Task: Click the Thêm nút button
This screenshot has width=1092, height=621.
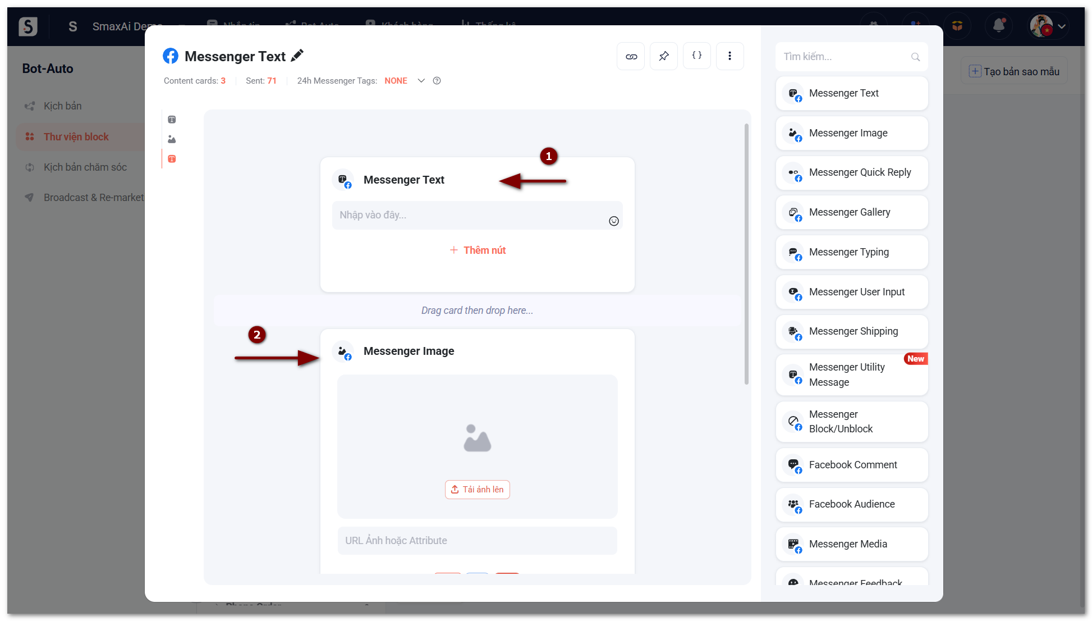Action: click(x=478, y=250)
